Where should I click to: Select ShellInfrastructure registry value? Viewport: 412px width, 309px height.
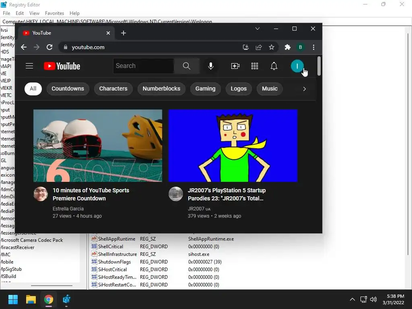pos(117,254)
